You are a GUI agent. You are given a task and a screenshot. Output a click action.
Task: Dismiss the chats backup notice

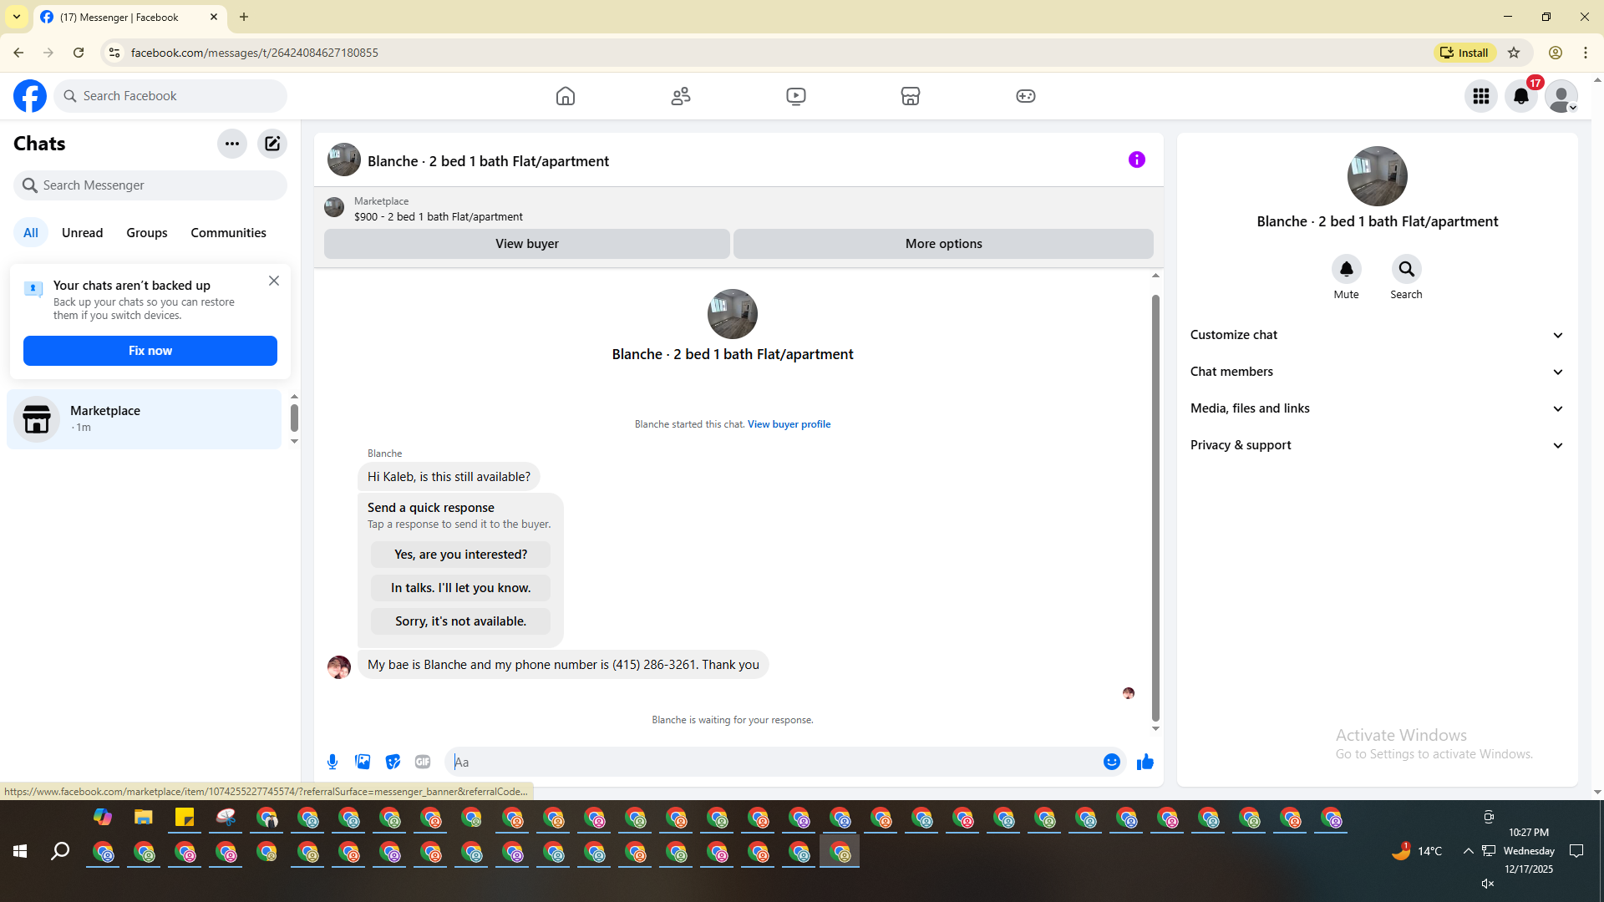pyautogui.click(x=274, y=281)
